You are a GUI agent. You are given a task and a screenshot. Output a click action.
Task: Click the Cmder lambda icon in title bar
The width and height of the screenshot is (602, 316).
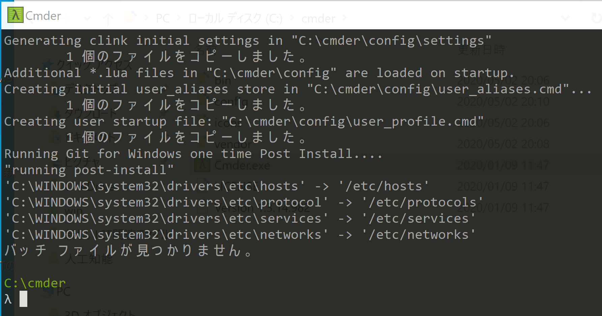pyautogui.click(x=16, y=15)
